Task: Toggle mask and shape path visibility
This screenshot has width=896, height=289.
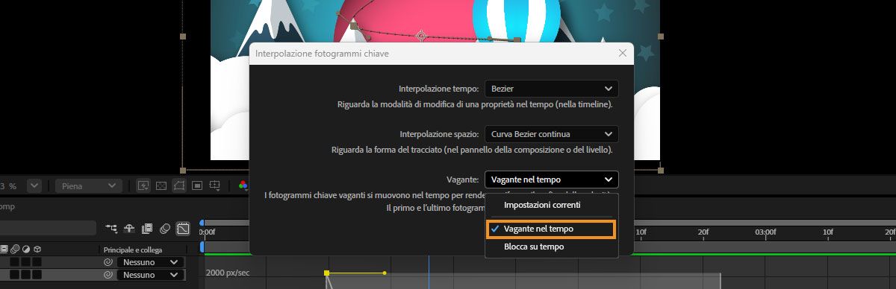Action: (179, 185)
